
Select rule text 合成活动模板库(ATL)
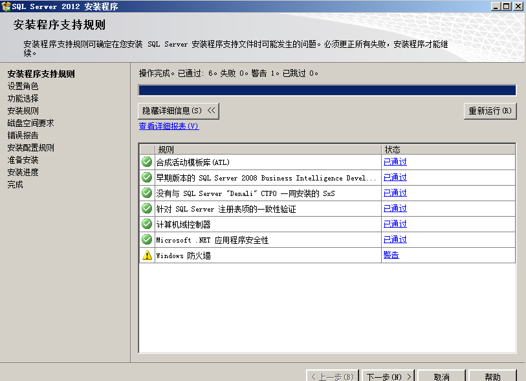(x=193, y=162)
